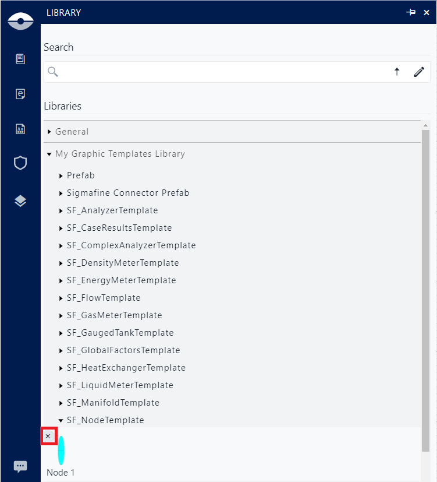Collapse My Graphic Templates Library
This screenshot has height=482, width=437.
click(x=49, y=154)
